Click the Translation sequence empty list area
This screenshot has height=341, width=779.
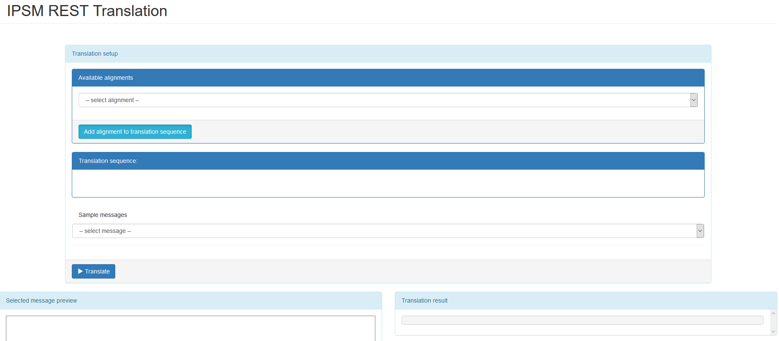(x=388, y=183)
